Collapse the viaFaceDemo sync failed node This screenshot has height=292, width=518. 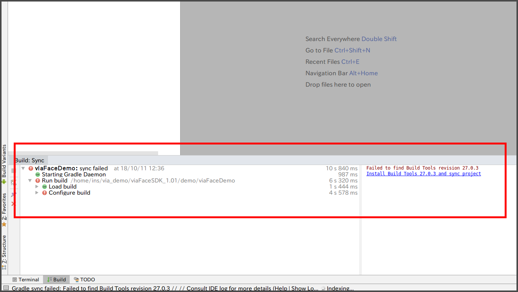click(x=23, y=168)
